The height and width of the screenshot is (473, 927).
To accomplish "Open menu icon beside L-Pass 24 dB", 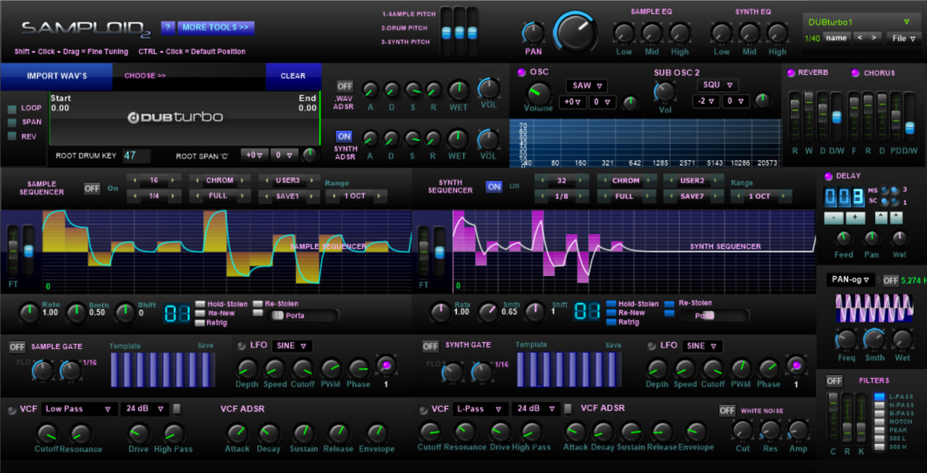I will pos(568,409).
